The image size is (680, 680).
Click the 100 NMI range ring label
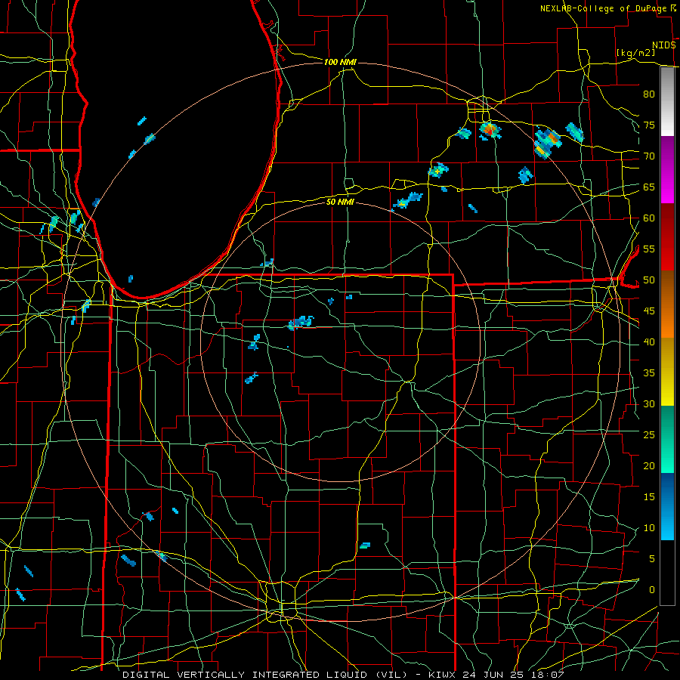pos(340,63)
